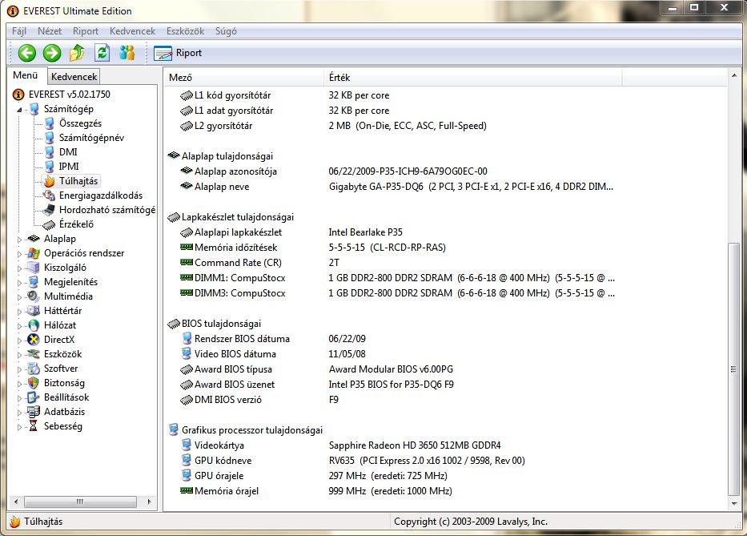Expand the Háttértár tree node
The height and width of the screenshot is (536, 747).
click(x=19, y=311)
